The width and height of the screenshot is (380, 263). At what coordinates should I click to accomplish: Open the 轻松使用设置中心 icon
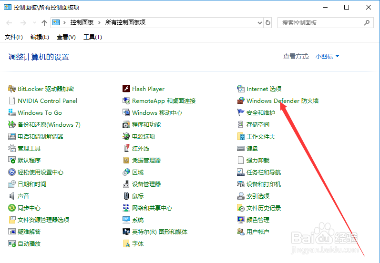click(x=11, y=172)
